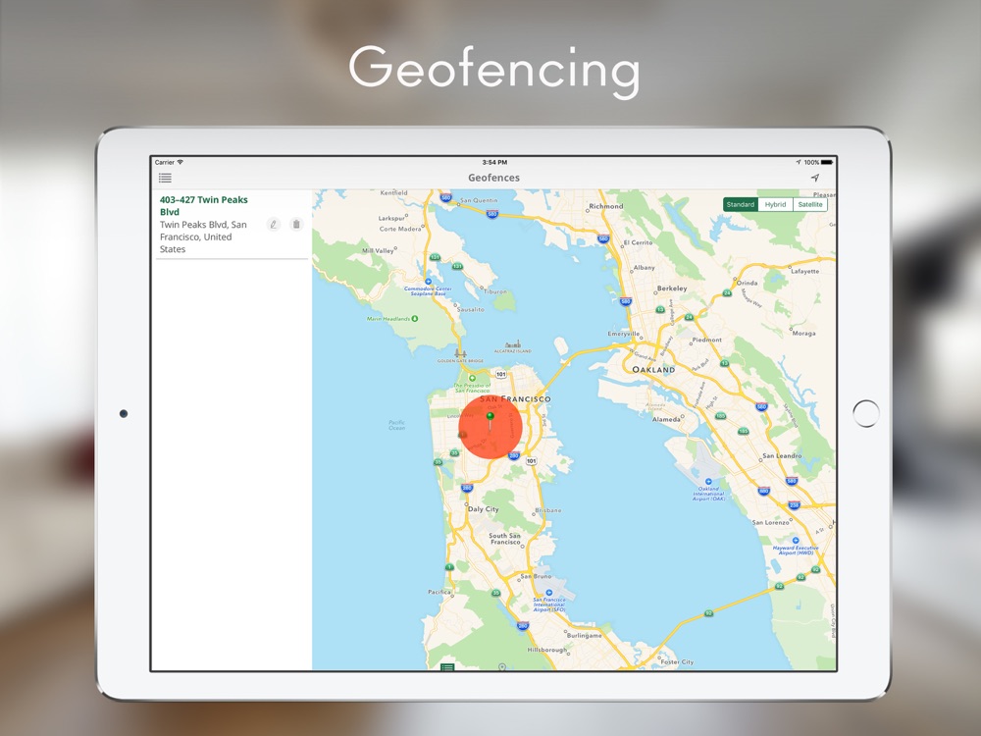Tap the locate-me arrow icon
The image size is (981, 736).
[x=815, y=178]
